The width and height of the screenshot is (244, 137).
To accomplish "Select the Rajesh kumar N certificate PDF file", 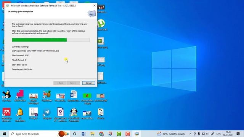I will [x=60, y=115].
